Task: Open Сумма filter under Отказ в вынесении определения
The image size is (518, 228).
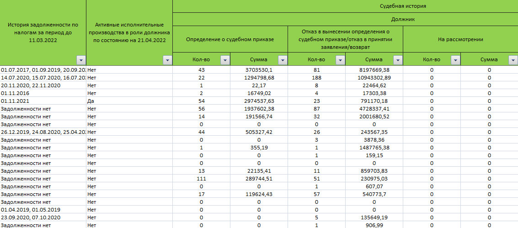Action: (x=398, y=60)
